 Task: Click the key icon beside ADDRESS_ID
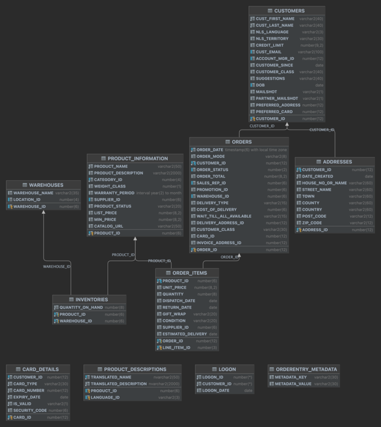[299, 230]
